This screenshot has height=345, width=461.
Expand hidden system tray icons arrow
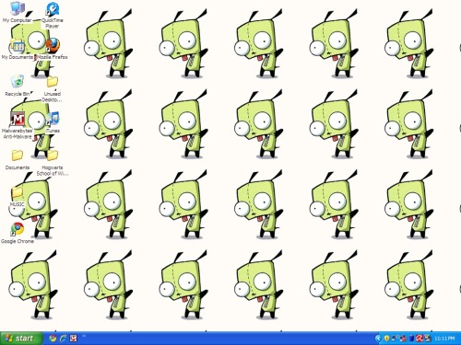pos(378,339)
